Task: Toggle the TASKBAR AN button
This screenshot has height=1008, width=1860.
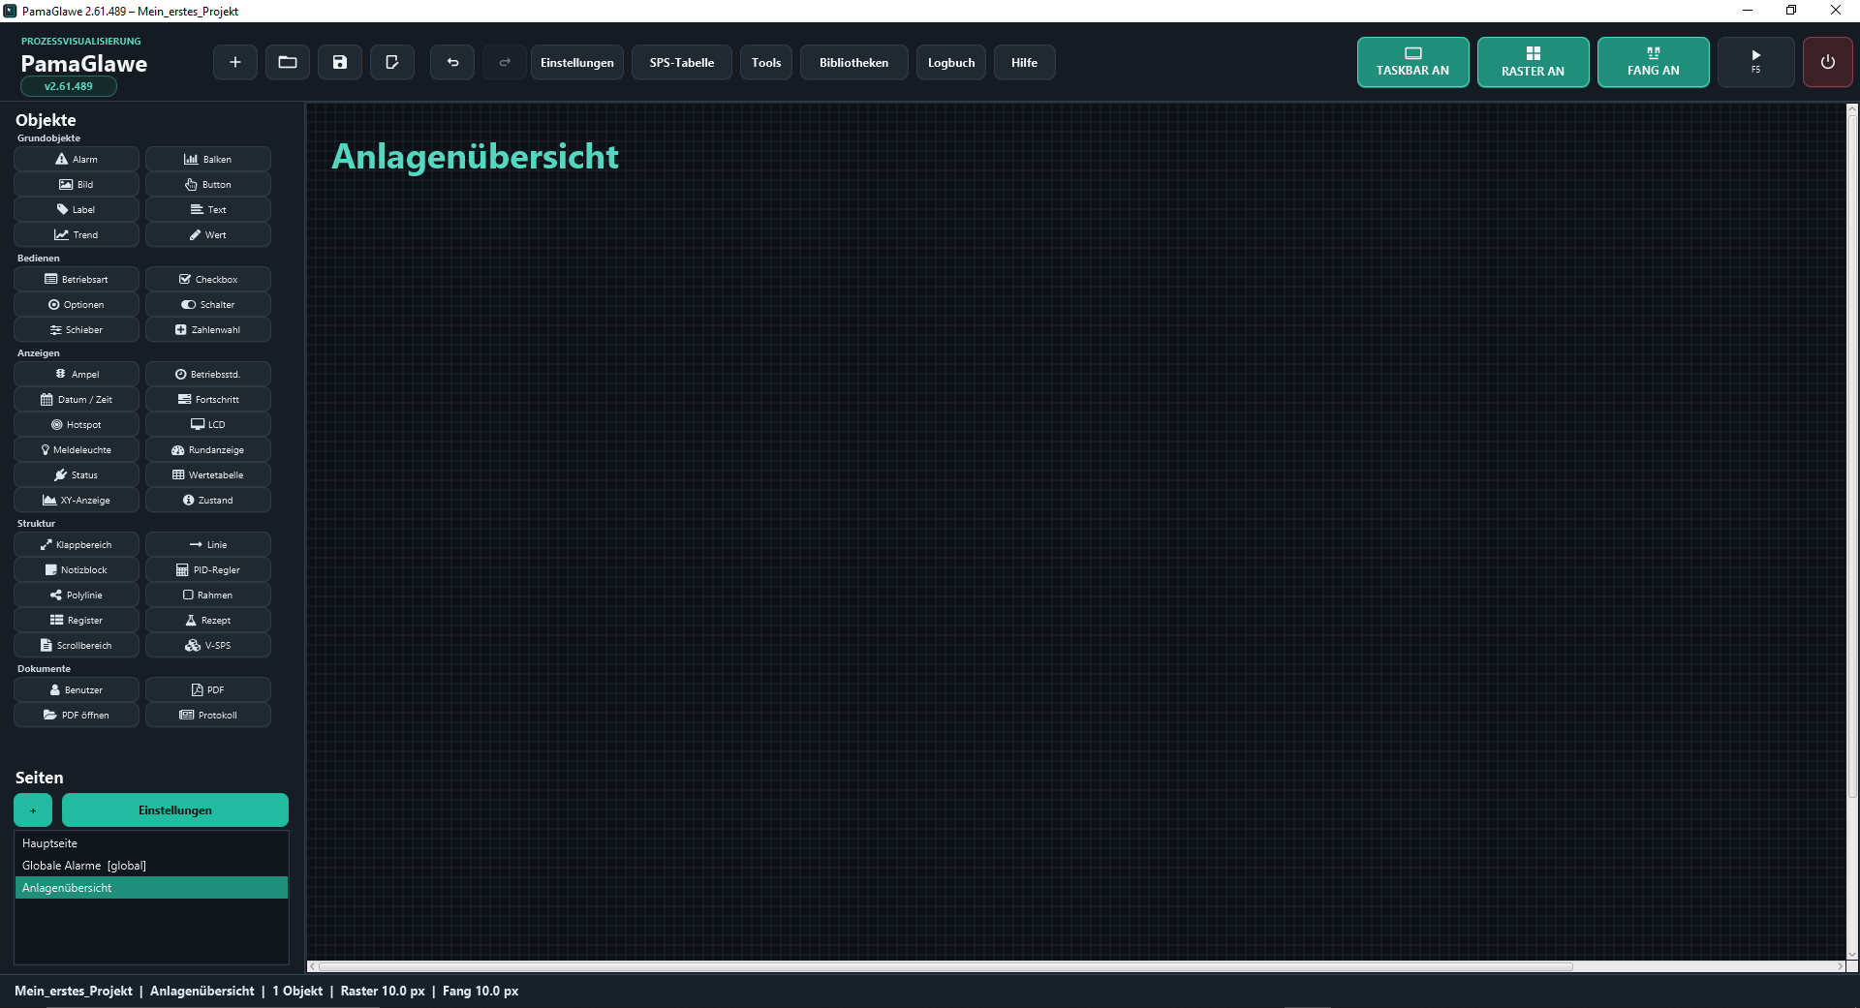Action: [x=1412, y=62]
